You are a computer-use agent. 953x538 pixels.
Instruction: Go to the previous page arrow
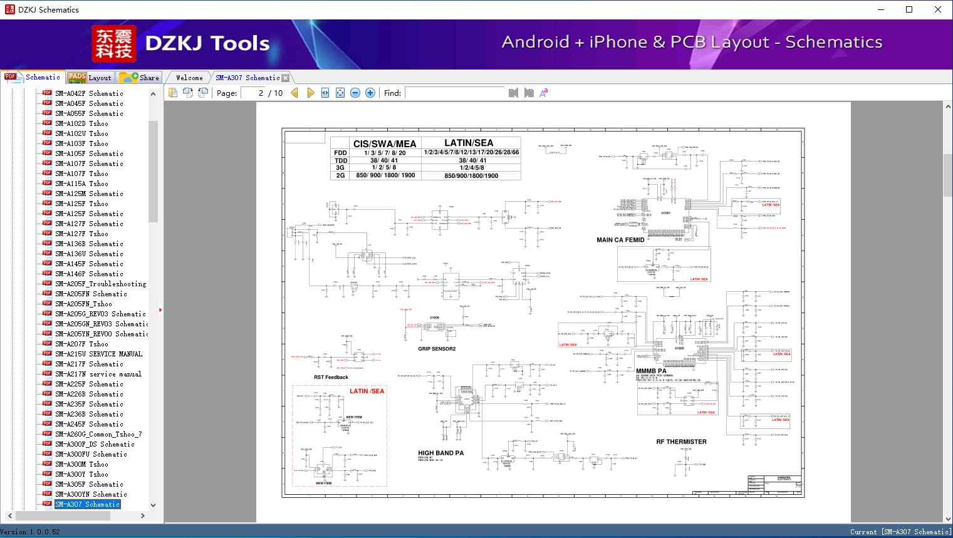pos(294,93)
